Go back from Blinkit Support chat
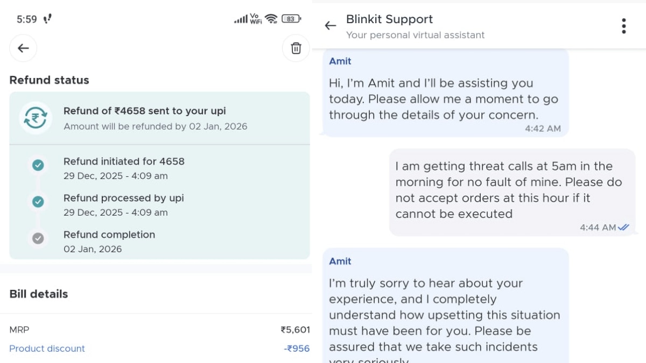 click(x=330, y=26)
